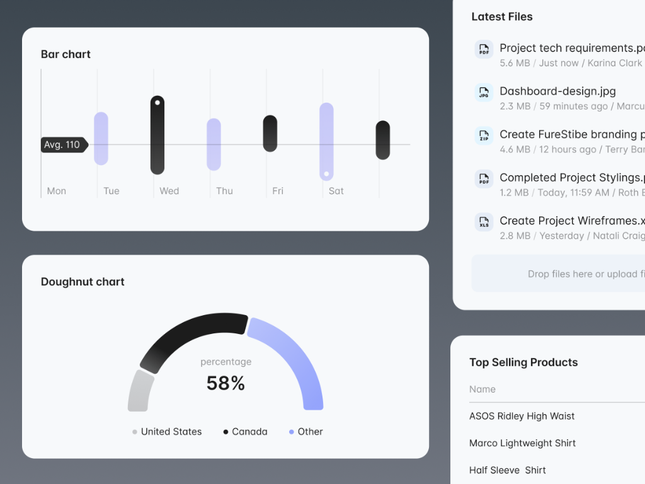Toggle the Canada legend item
Image resolution: width=645 pixels, height=484 pixels.
(x=246, y=432)
